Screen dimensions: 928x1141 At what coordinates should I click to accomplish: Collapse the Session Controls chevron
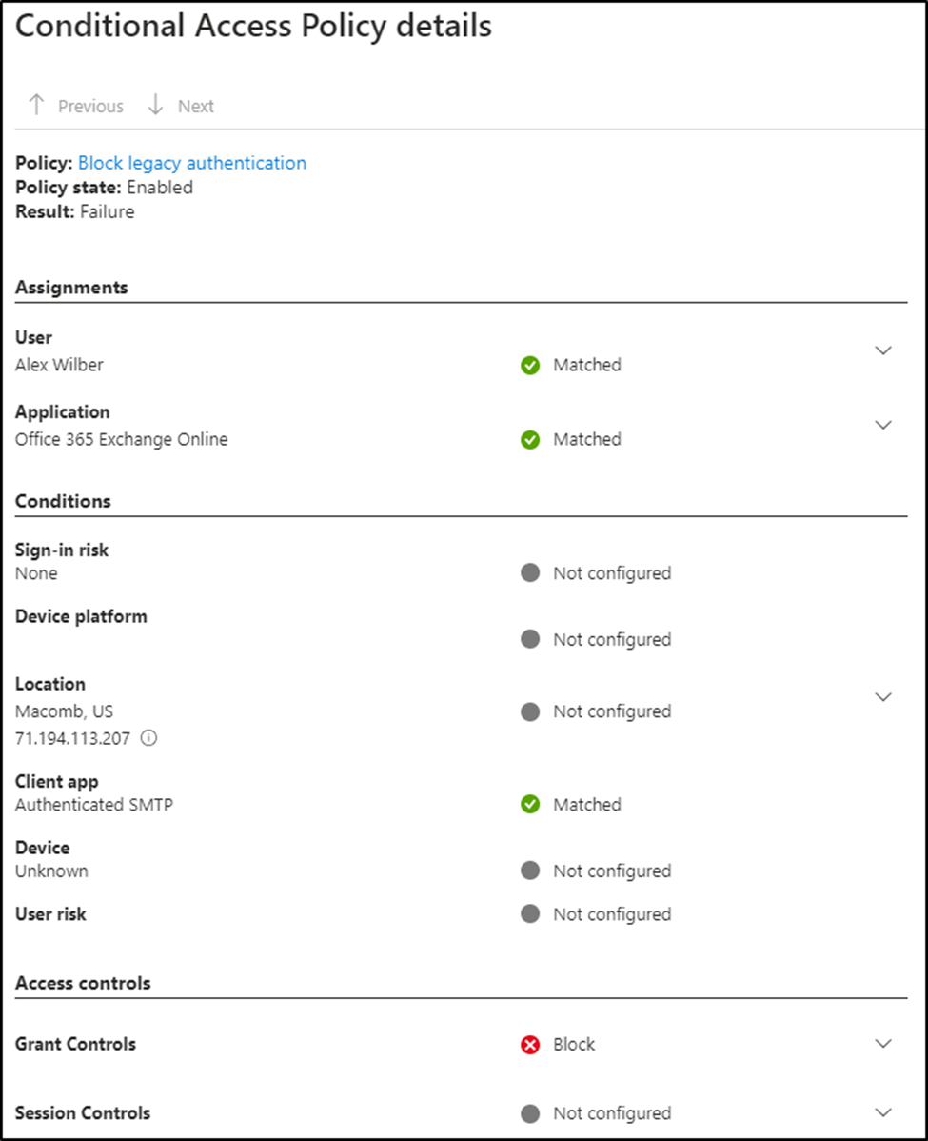[883, 1112]
